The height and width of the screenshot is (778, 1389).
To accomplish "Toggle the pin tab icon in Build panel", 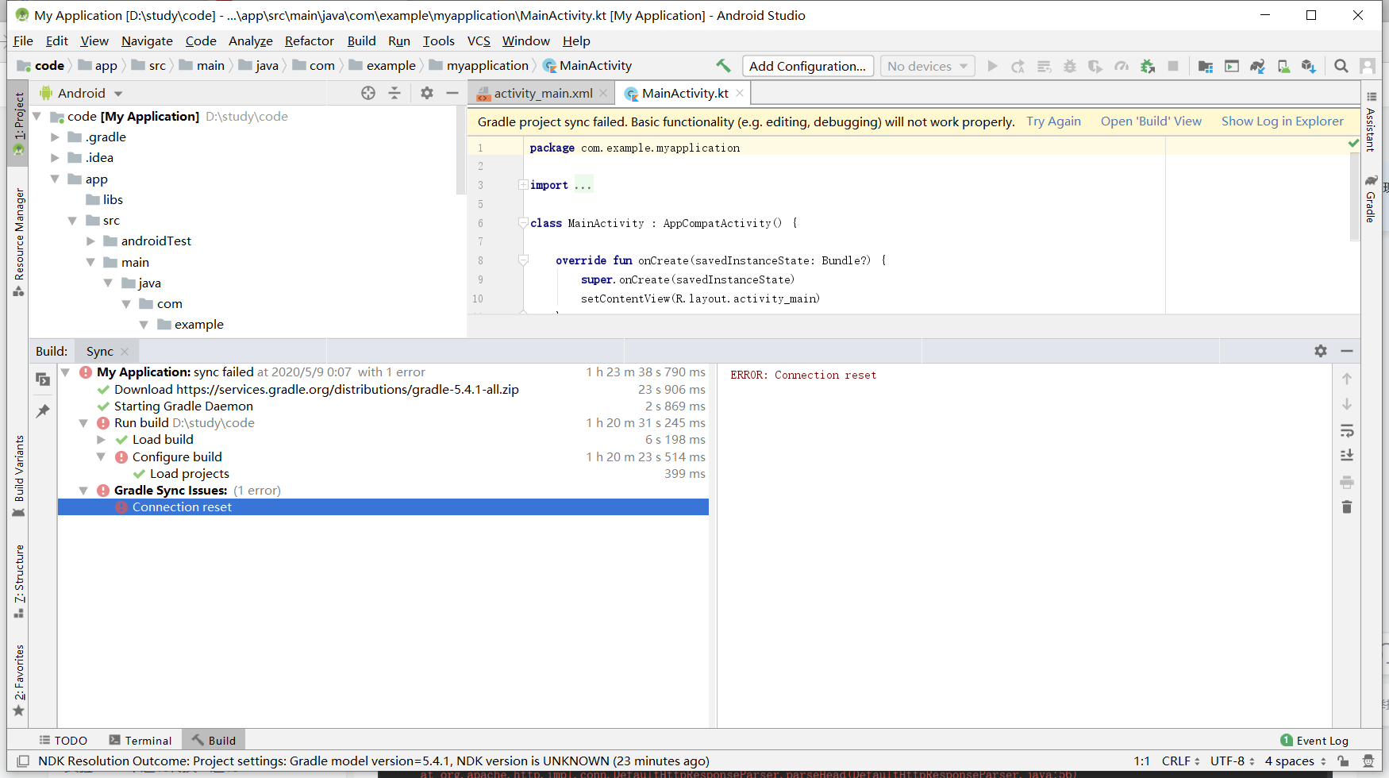I will click(x=43, y=411).
